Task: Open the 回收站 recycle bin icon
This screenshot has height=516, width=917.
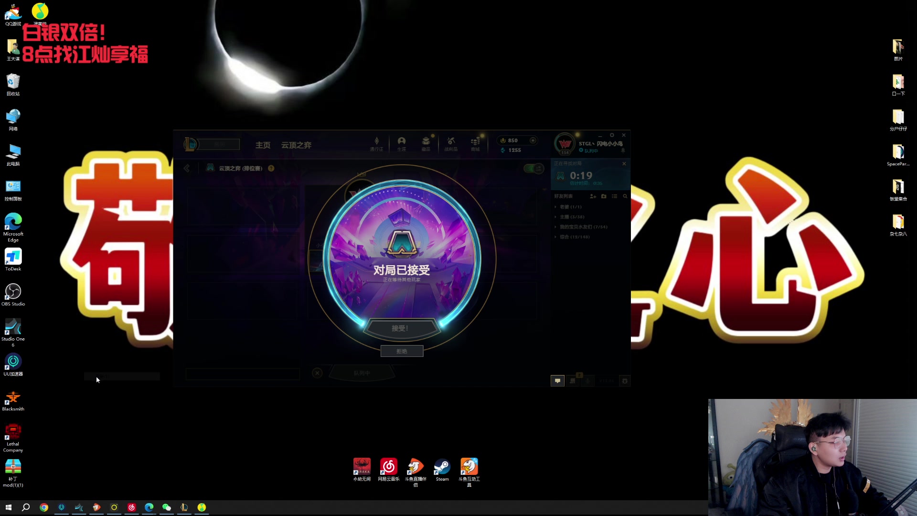Action: [x=13, y=85]
